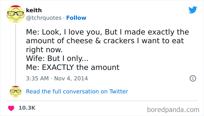204x116 pixels.
Task: Open the display name keith
Action: [34, 10]
